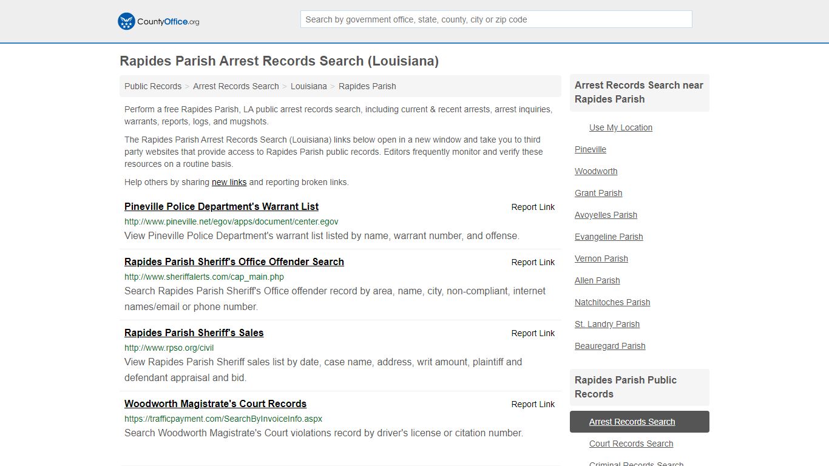Select Natchitoches Parish in sidebar

click(612, 302)
